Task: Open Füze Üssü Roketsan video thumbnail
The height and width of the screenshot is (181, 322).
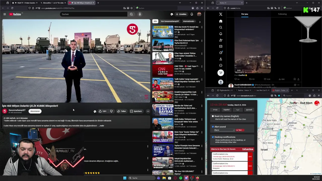Action: coord(163,45)
